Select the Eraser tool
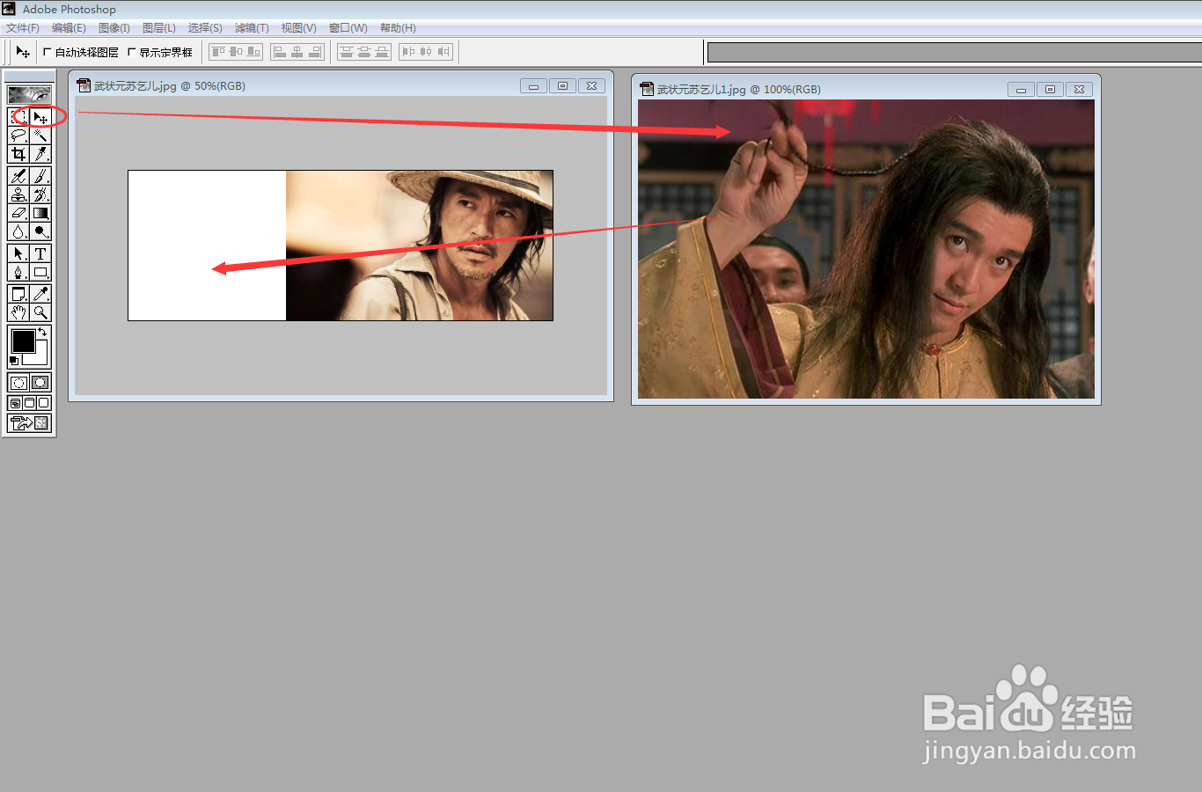Screen dimensions: 1202x792 pyautogui.click(x=18, y=213)
